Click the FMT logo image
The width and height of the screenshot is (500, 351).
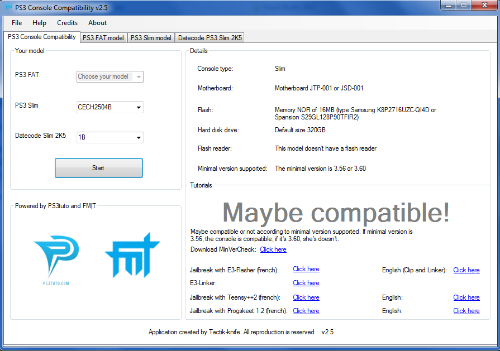[x=132, y=255]
